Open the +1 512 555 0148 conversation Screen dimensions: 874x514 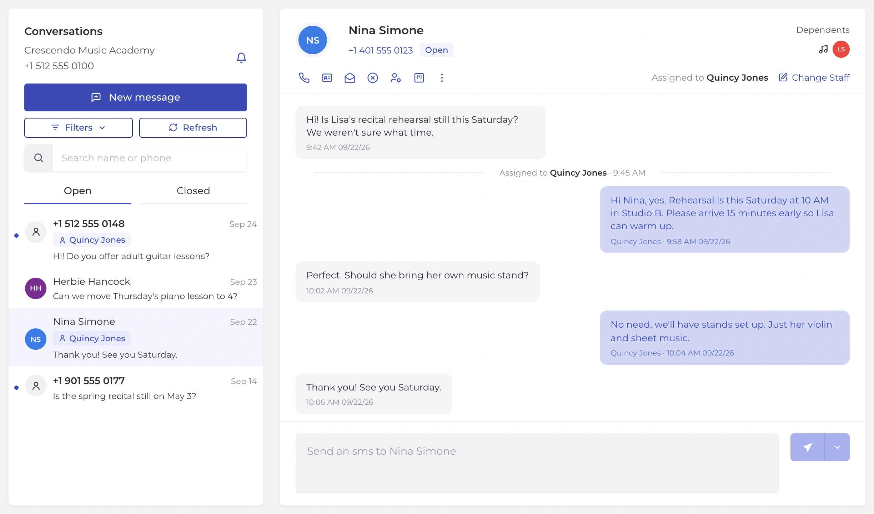click(136, 240)
